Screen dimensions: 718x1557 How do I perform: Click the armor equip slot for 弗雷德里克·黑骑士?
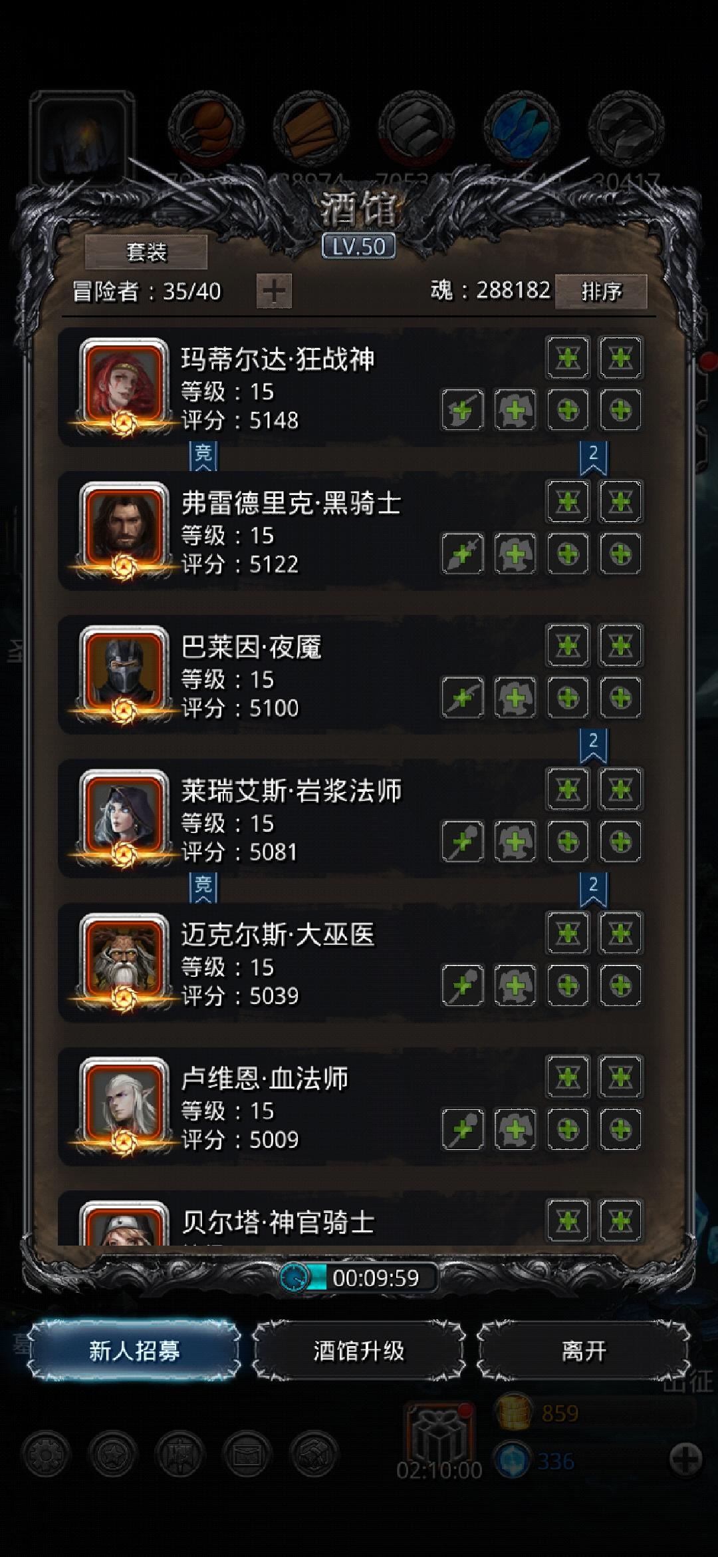pos(515,554)
